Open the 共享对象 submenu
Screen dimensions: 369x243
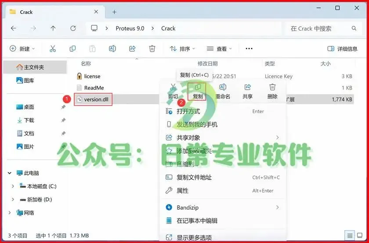[223, 137]
